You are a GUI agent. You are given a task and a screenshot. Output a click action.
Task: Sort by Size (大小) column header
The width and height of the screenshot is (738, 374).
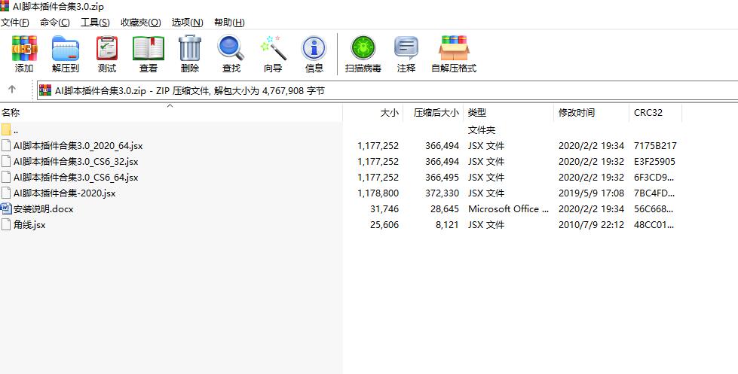(x=389, y=113)
